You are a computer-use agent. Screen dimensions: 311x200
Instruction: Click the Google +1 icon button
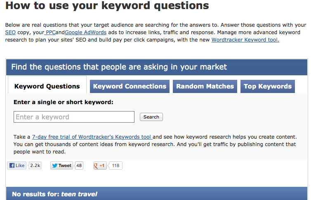point(100,165)
